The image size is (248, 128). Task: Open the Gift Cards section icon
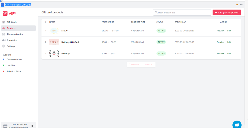coord(4,22)
